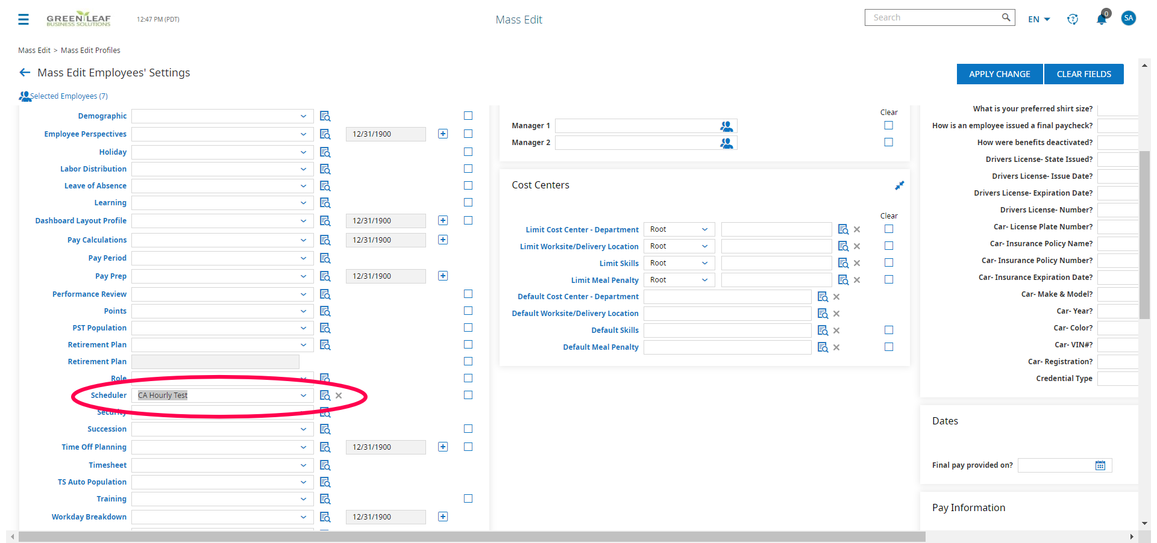The image size is (1157, 543).
Task: Check the Holiday clear checkbox
Action: point(468,152)
